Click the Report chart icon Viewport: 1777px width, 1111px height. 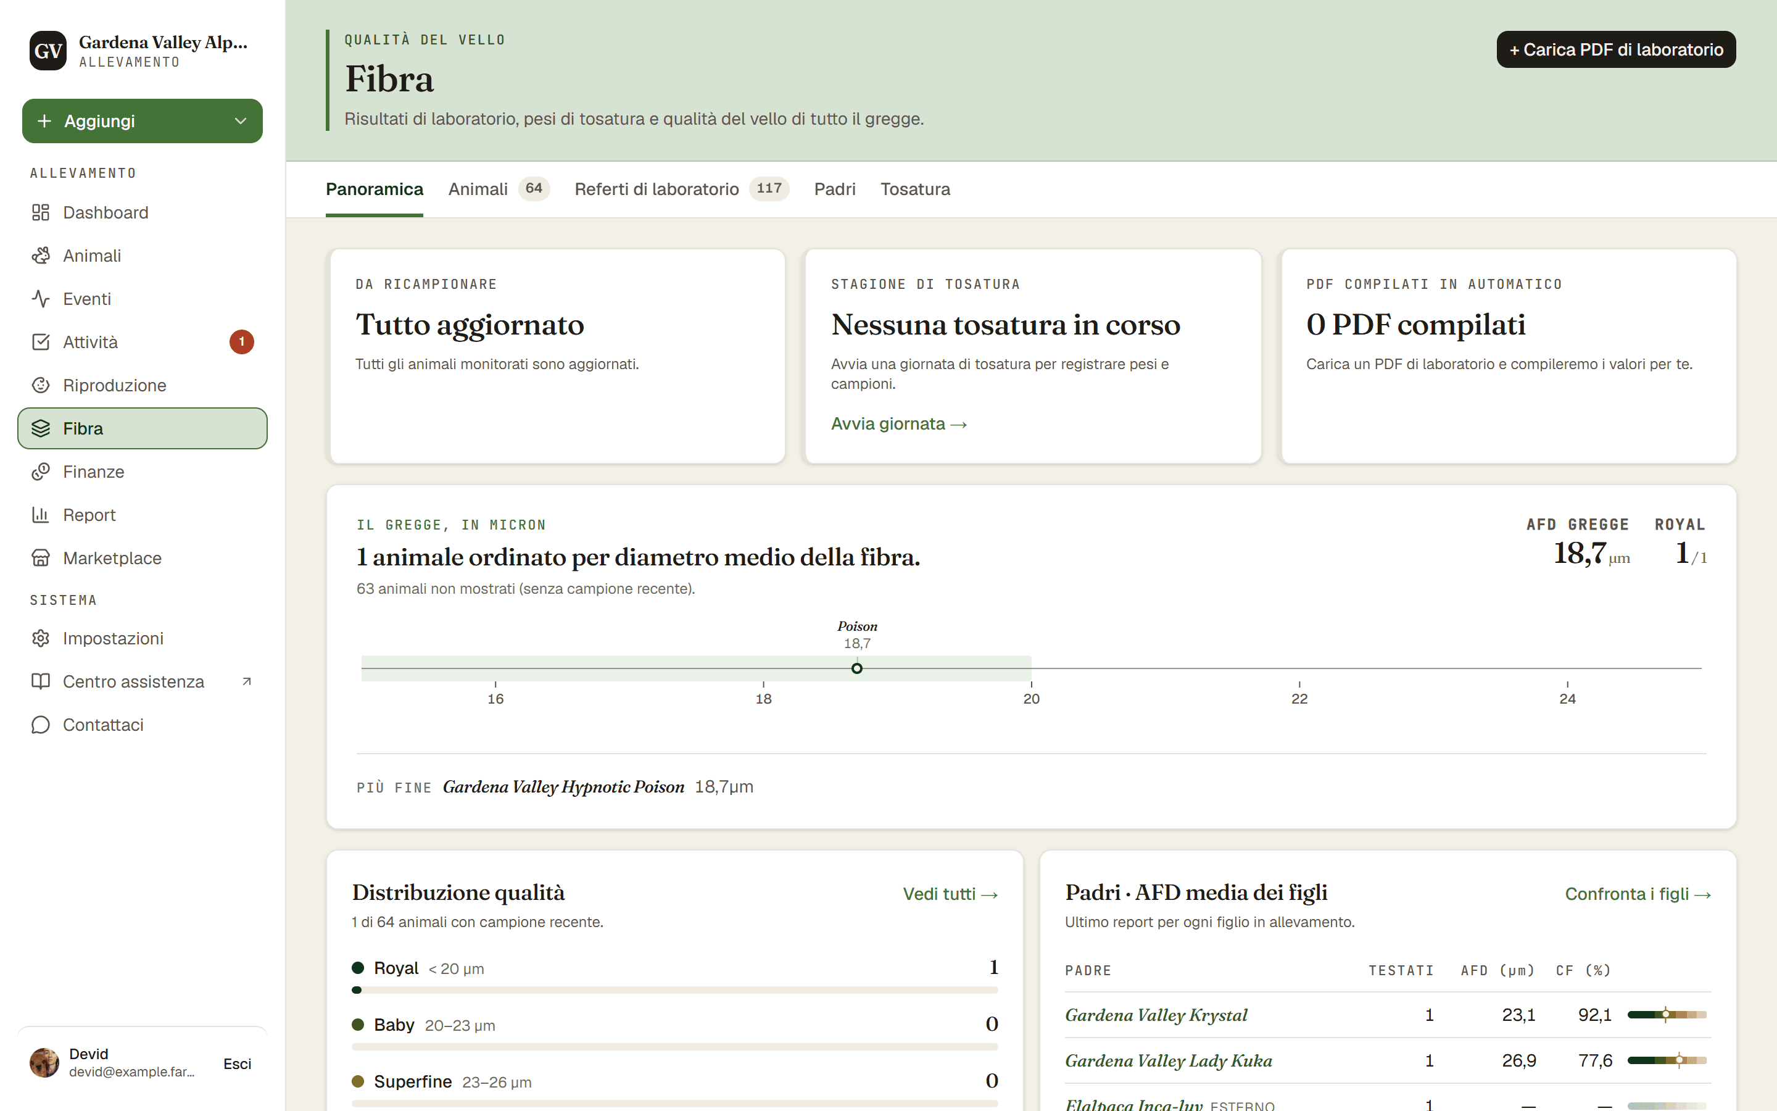pos(40,515)
